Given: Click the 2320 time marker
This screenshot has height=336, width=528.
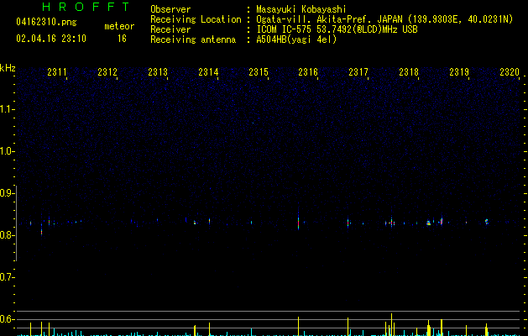Looking at the screenshot, I should click(x=510, y=72).
